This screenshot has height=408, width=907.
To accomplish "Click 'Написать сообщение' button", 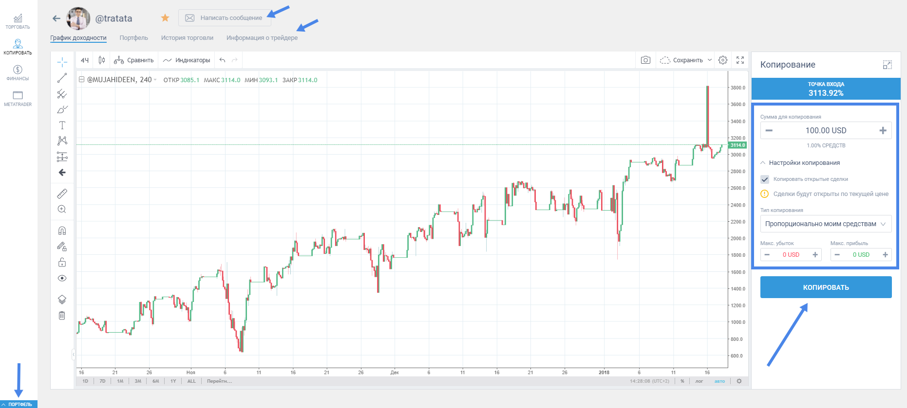I will click(x=225, y=18).
